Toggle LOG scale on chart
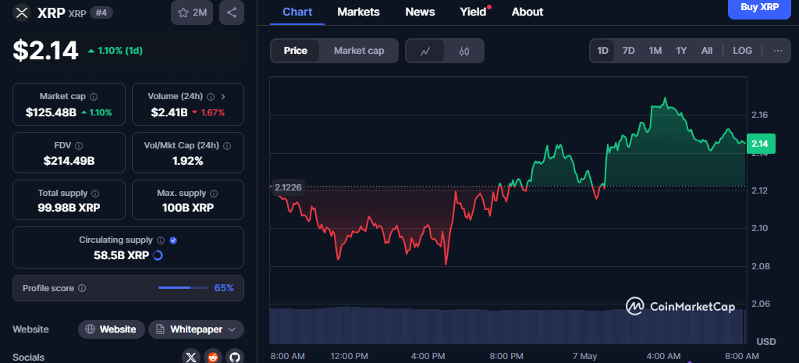 (743, 51)
